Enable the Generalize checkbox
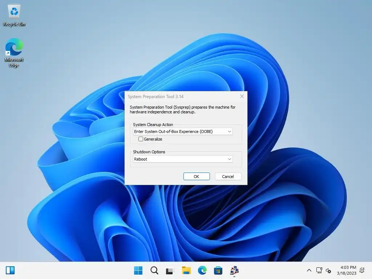 click(141, 139)
